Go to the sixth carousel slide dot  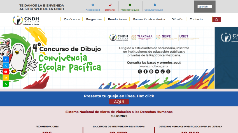[129, 84]
